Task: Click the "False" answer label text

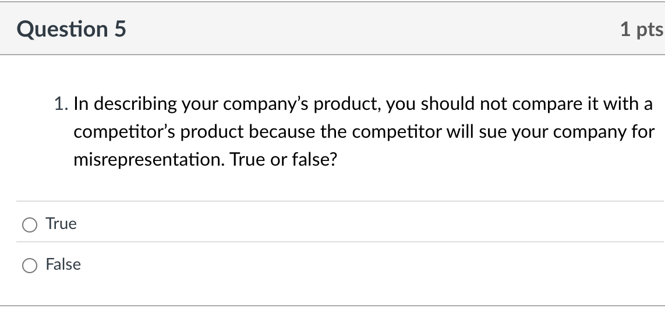Action: point(63,264)
